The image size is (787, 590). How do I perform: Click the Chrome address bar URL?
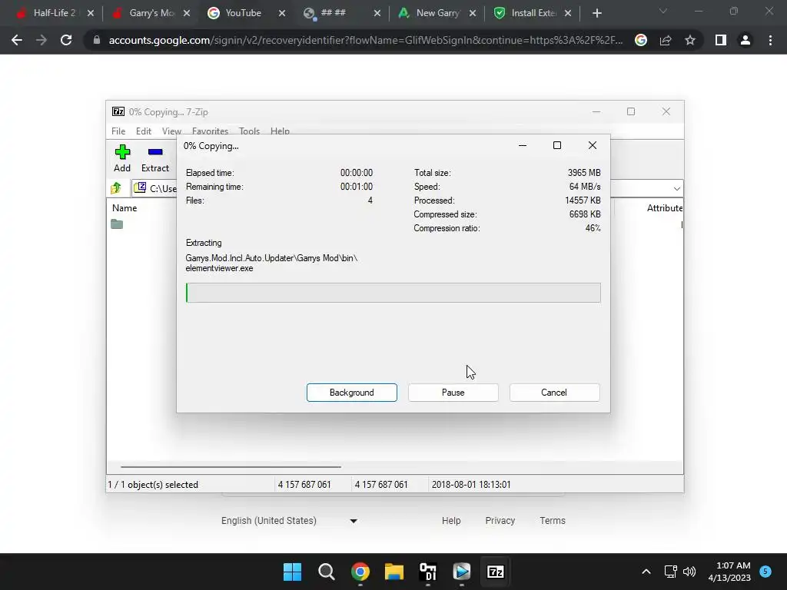[366, 40]
